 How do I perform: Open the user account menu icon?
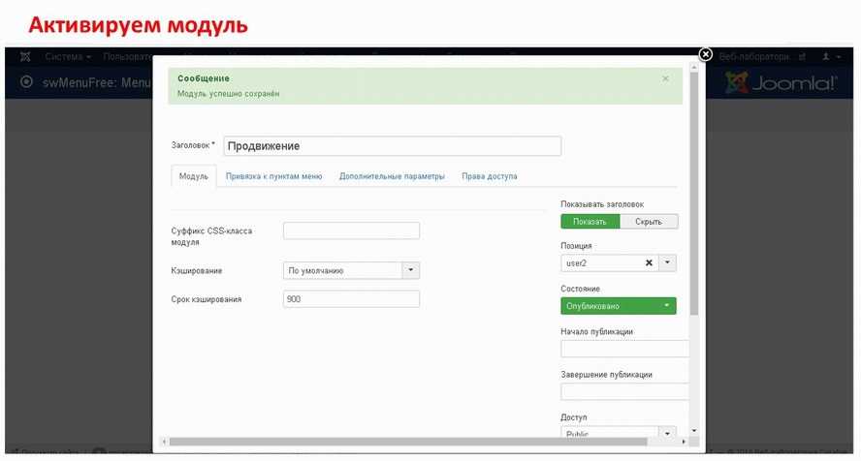click(x=827, y=58)
